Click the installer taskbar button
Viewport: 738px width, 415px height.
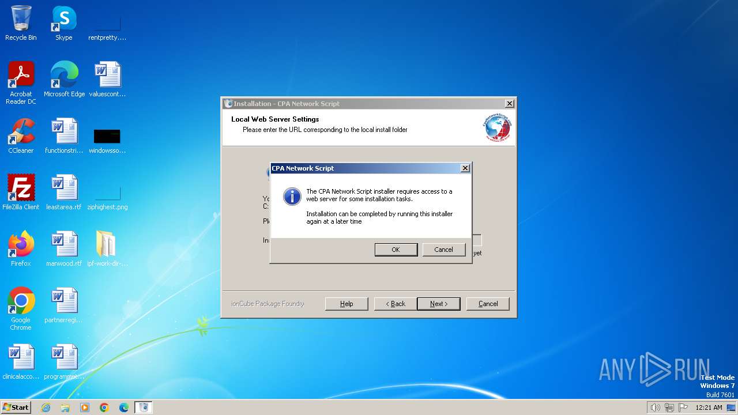pos(144,408)
